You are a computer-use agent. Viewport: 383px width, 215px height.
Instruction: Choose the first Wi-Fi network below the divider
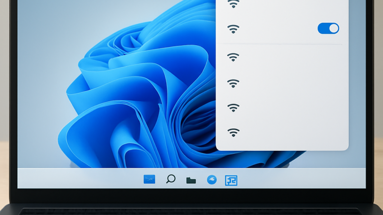[x=233, y=57]
